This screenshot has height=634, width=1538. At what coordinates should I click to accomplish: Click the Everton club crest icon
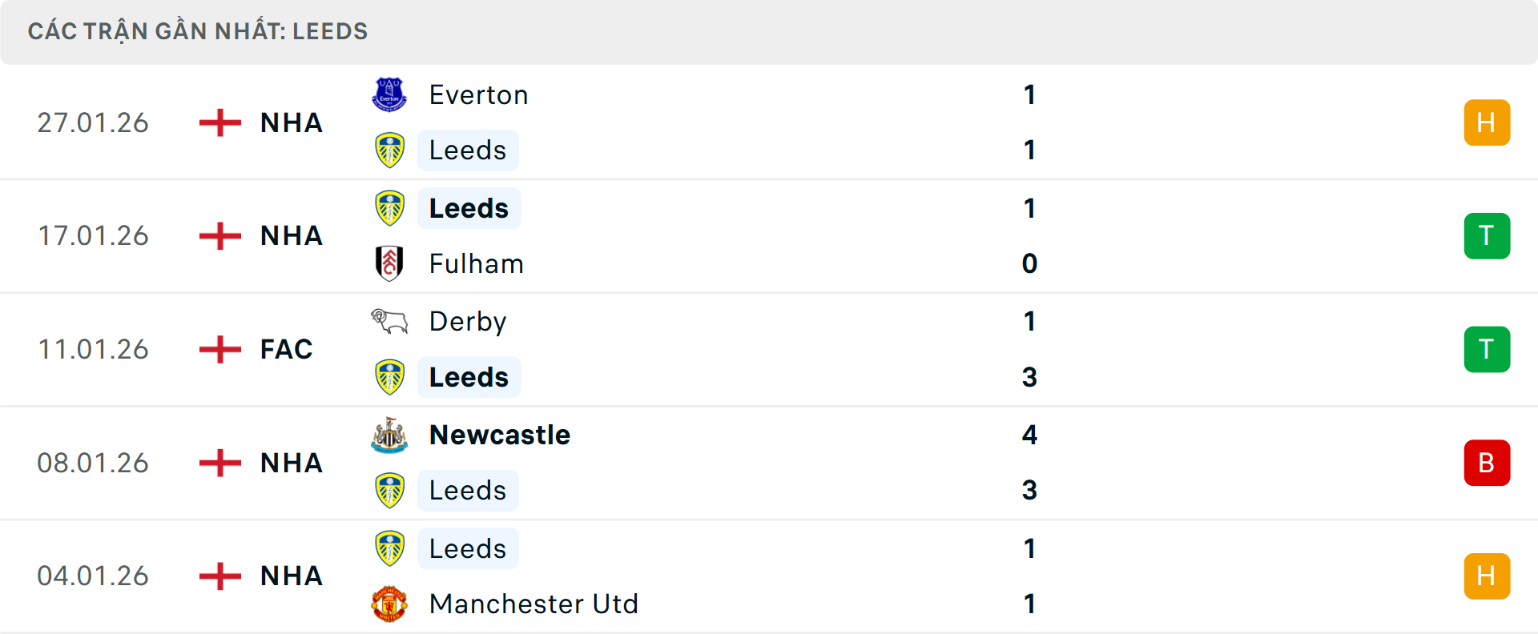tap(389, 94)
